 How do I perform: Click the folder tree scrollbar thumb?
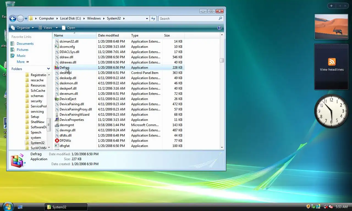49,125
